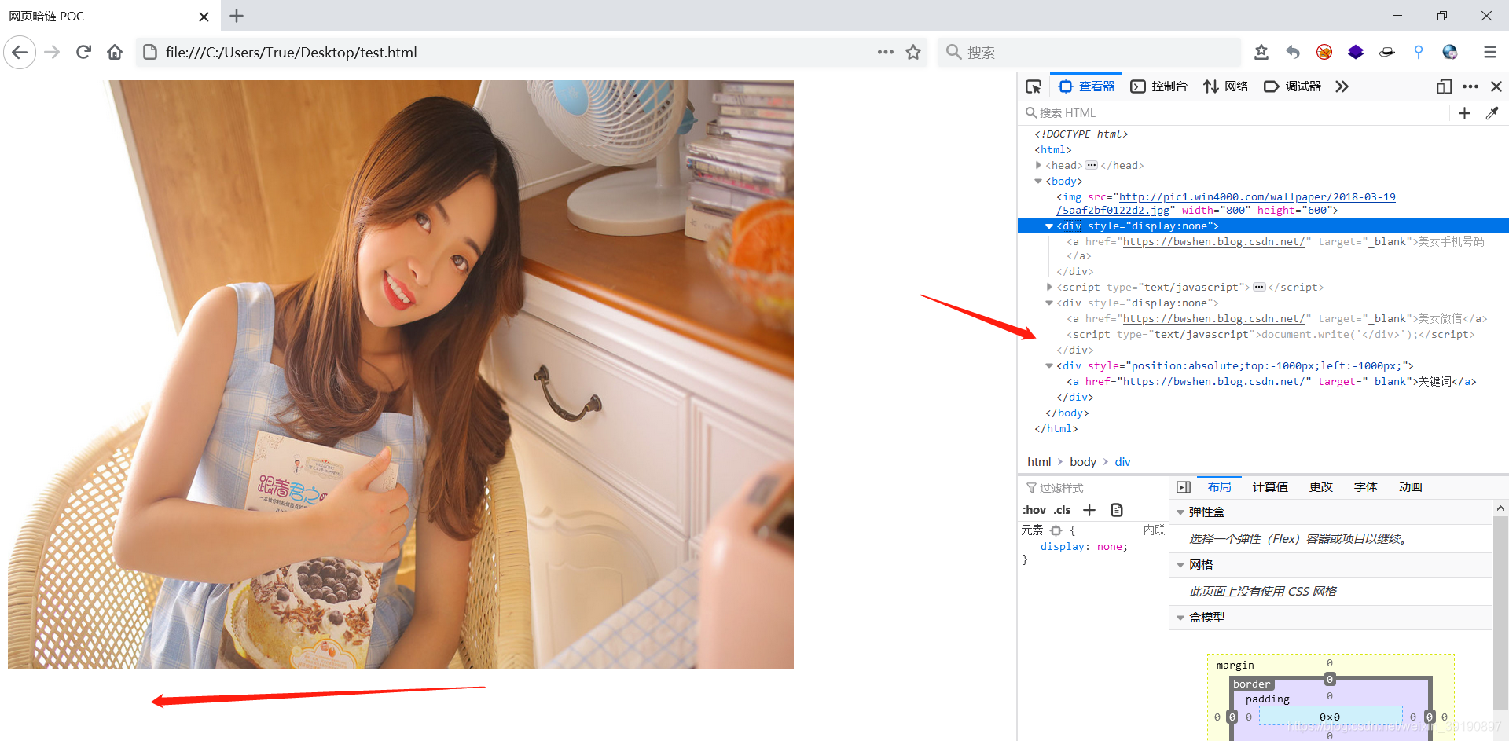
Task: Collapse the position:absolute div node
Action: coord(1049,365)
